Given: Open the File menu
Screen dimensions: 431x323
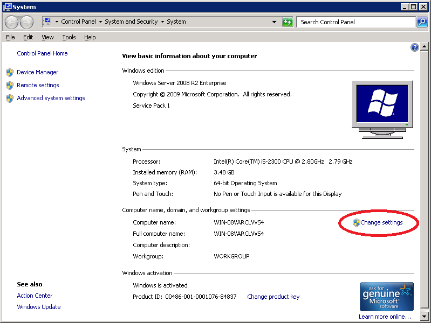Looking at the screenshot, I should (x=10, y=37).
